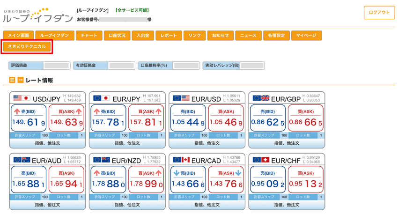Viewport: 398px width, 214px height.
Task: Click EUR/CAD 許容スリップ value field
Action: pyautogui.click(x=204, y=197)
